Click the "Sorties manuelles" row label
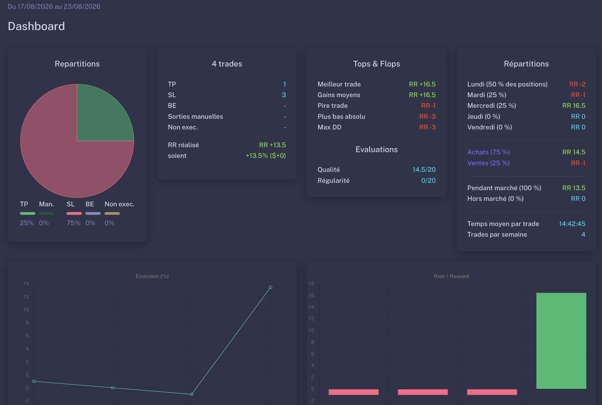 [x=195, y=116]
